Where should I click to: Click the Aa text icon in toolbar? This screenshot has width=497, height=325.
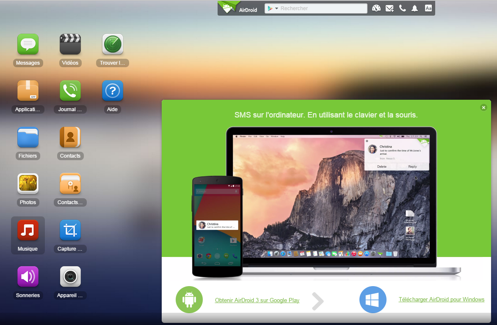pyautogui.click(x=428, y=8)
